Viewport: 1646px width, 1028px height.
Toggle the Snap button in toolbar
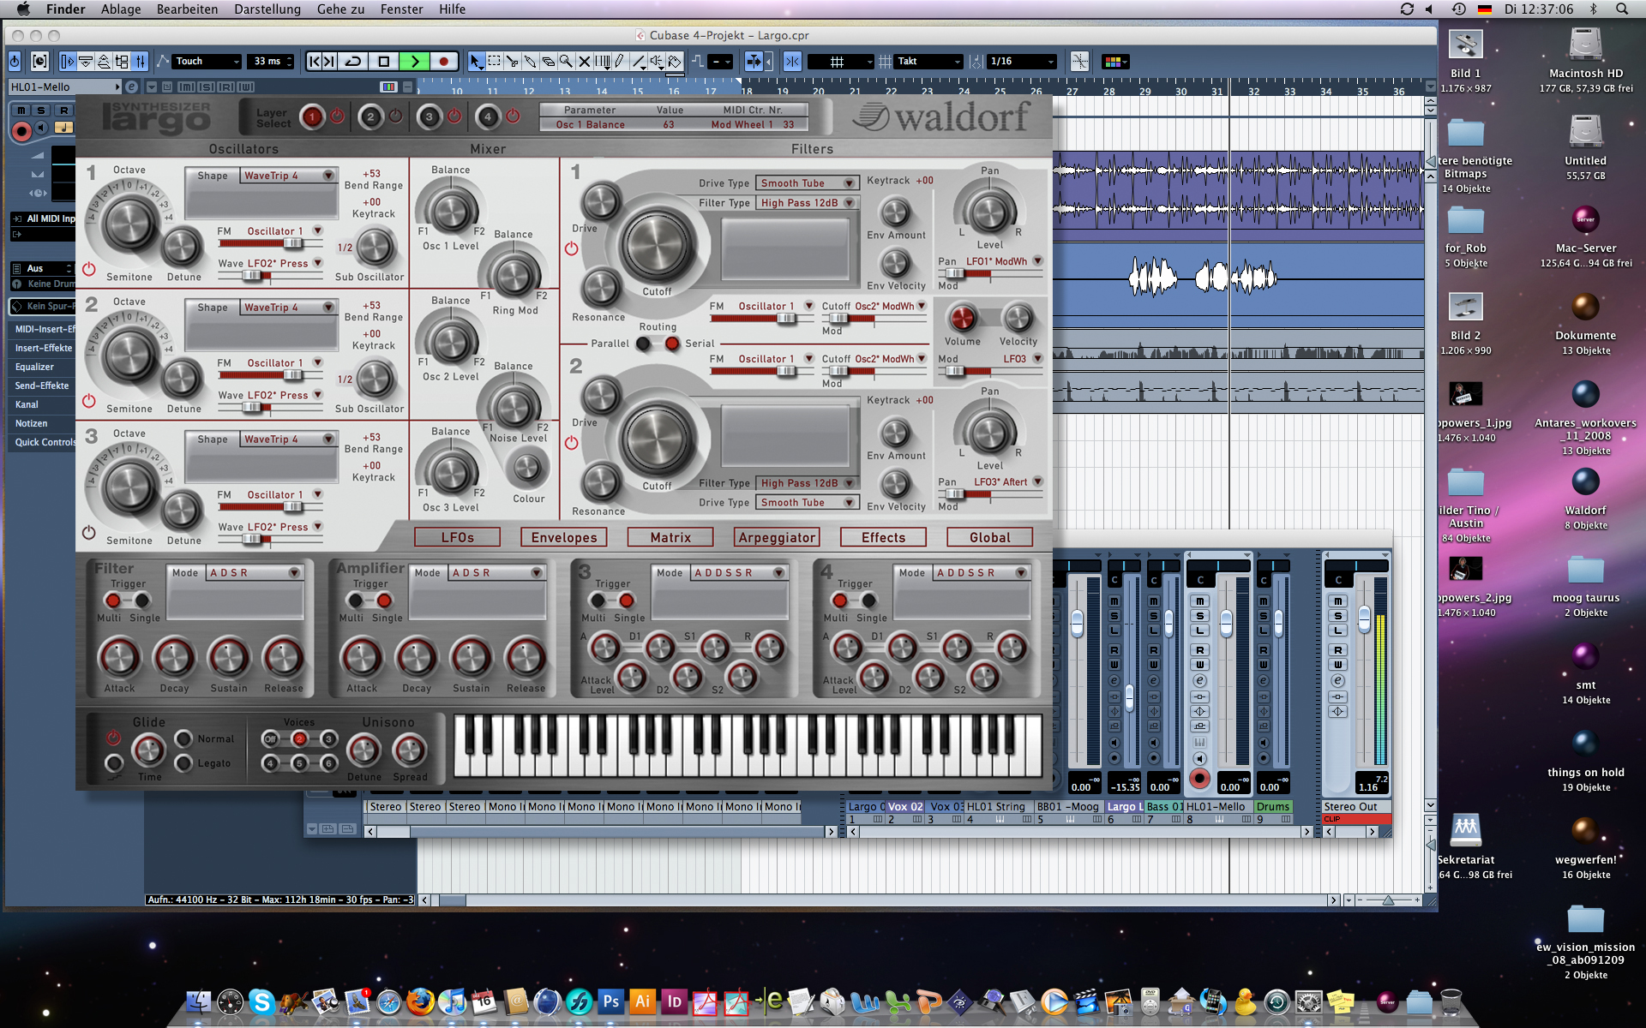[792, 62]
